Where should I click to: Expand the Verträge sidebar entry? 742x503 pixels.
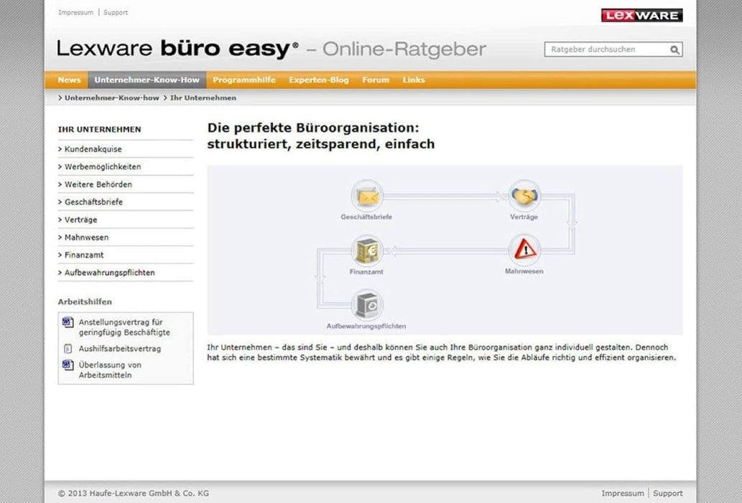click(x=80, y=219)
